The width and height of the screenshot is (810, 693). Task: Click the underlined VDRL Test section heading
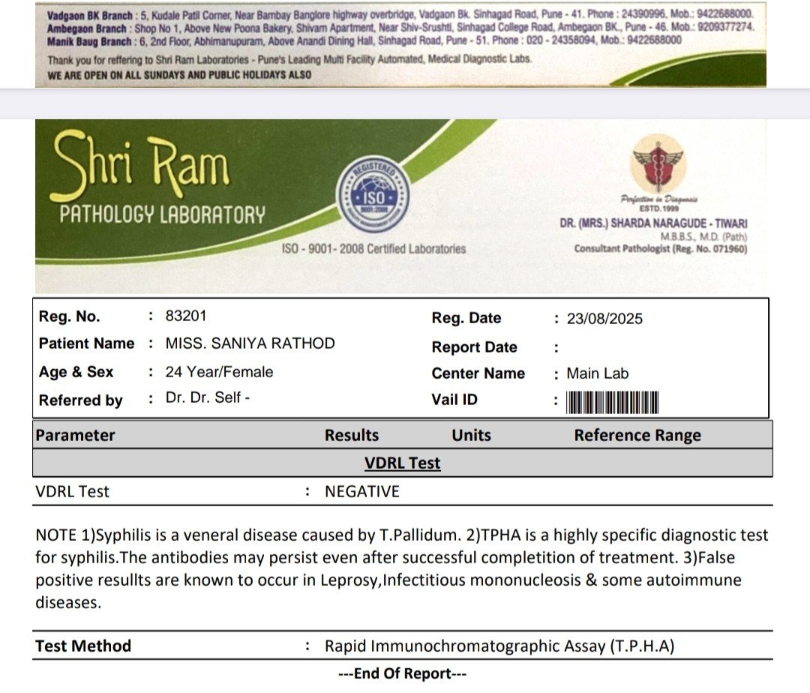[403, 463]
